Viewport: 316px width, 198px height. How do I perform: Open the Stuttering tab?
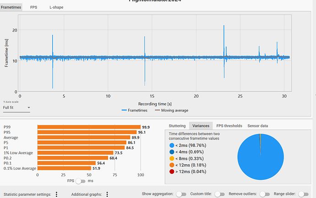177,126
